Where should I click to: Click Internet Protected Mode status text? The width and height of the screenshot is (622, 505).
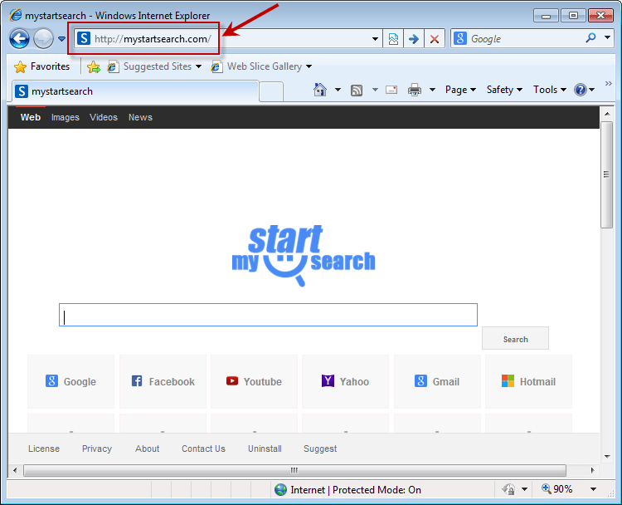coord(356,490)
